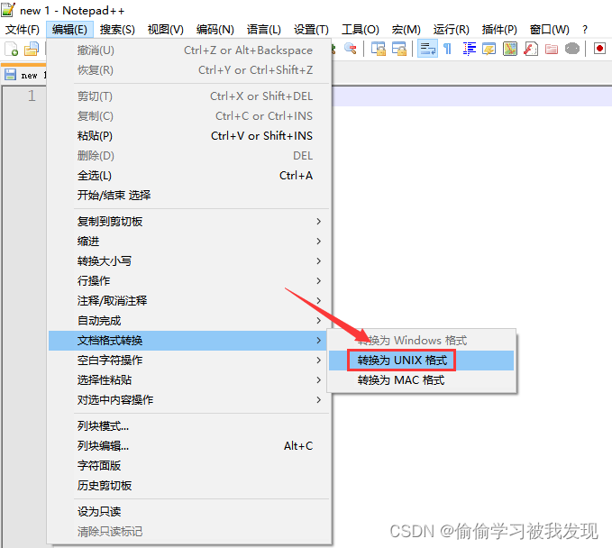Open the Function List icon

pos(530,49)
